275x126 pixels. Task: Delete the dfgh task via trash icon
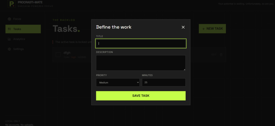(221, 55)
